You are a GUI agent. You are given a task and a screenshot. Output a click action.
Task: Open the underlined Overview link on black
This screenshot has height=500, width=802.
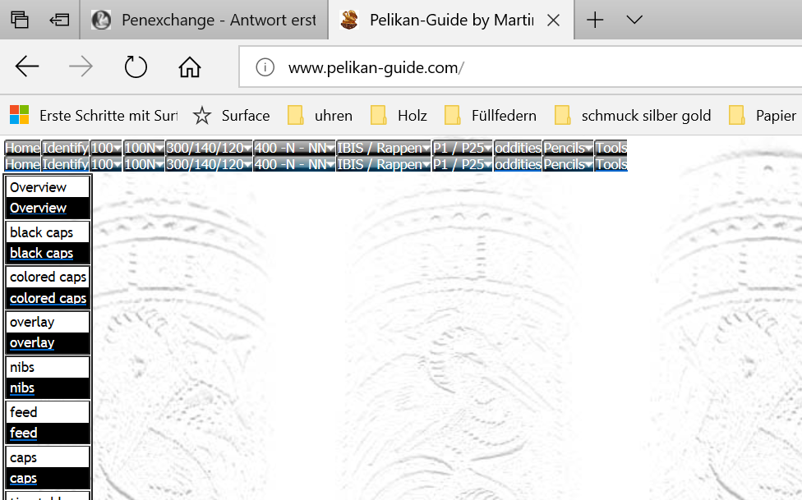(x=39, y=208)
